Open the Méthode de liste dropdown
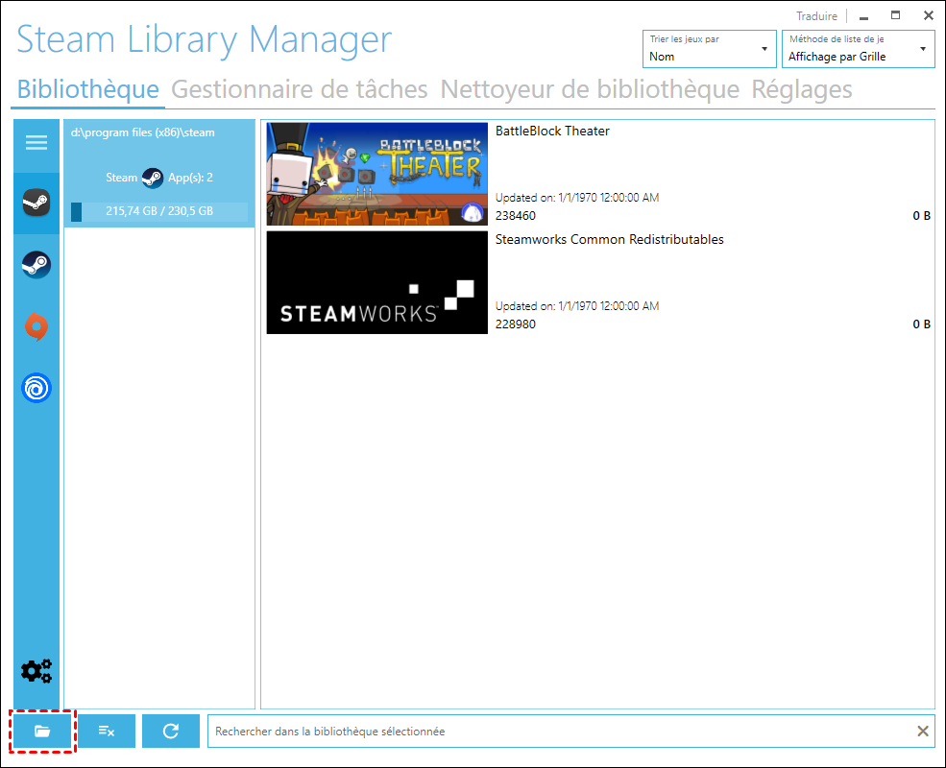Viewport: 946px width, 768px height. pos(858,49)
